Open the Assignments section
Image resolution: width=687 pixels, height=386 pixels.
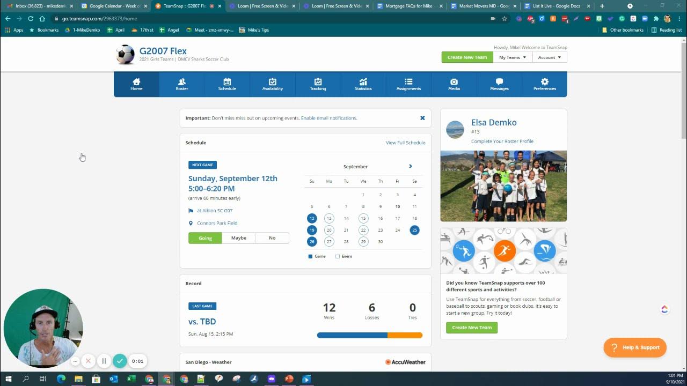408,84
